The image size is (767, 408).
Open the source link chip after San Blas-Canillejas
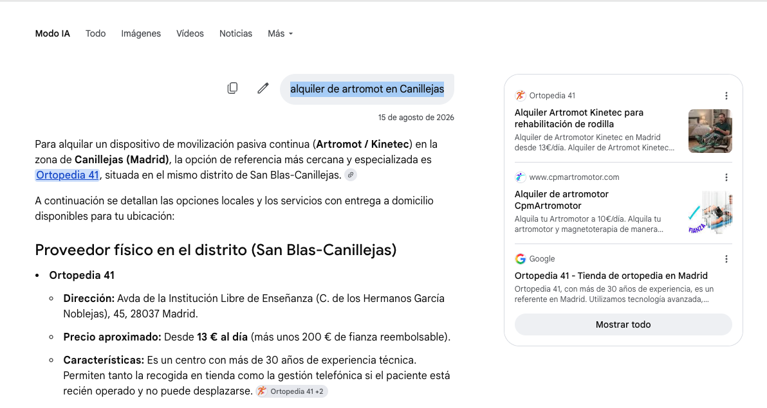(x=351, y=175)
